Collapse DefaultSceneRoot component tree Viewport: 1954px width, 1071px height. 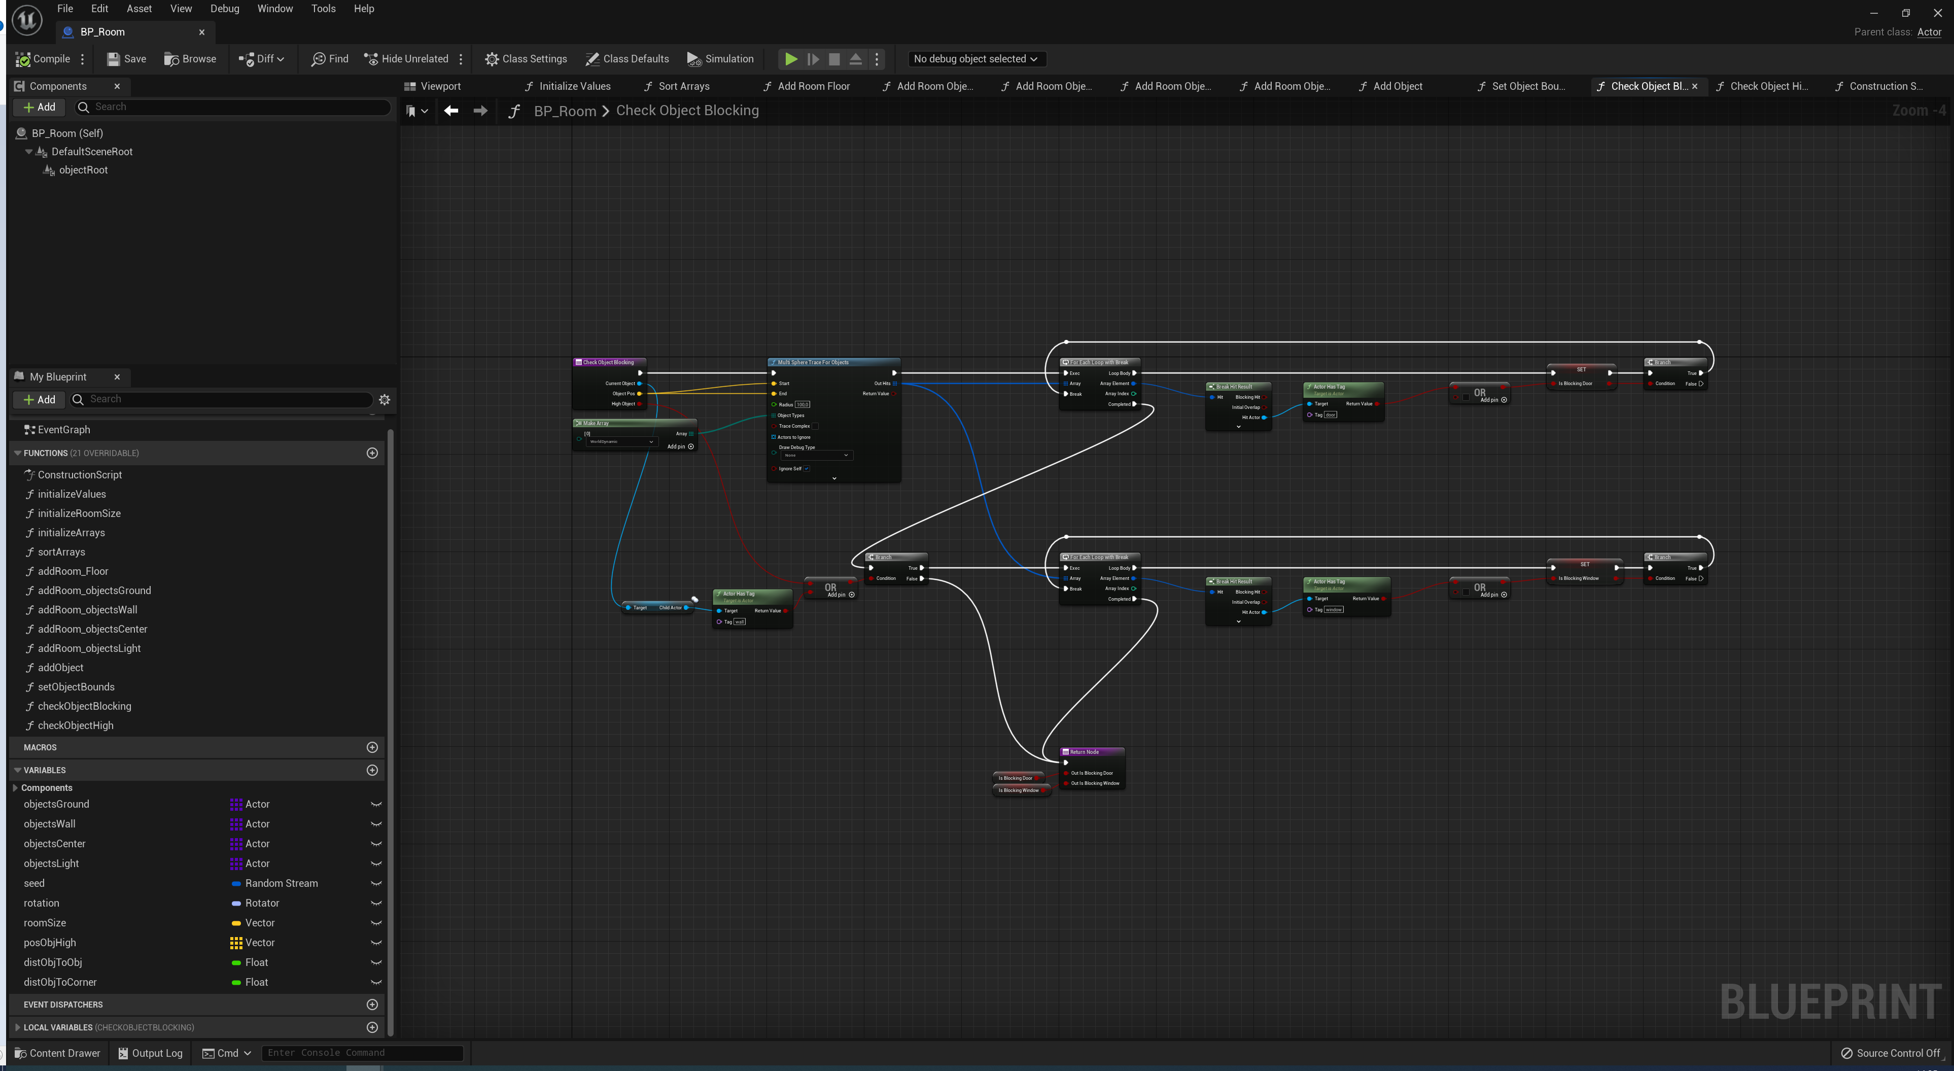click(x=29, y=152)
